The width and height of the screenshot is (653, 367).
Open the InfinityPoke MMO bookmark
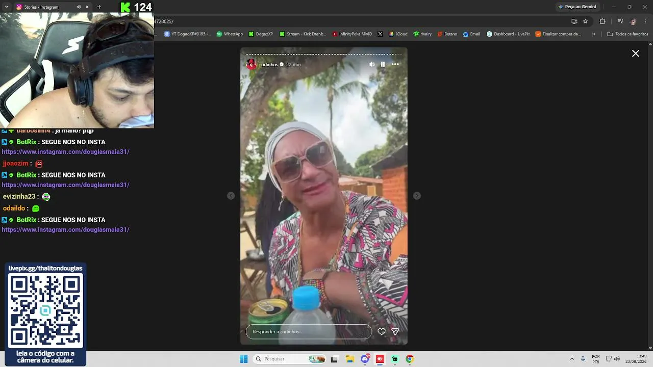click(x=352, y=34)
